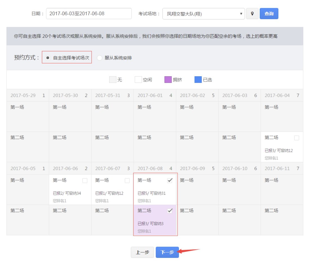Check the 2017-06-07 第一场 checkbox
309x261 pixels.
pos(127,181)
